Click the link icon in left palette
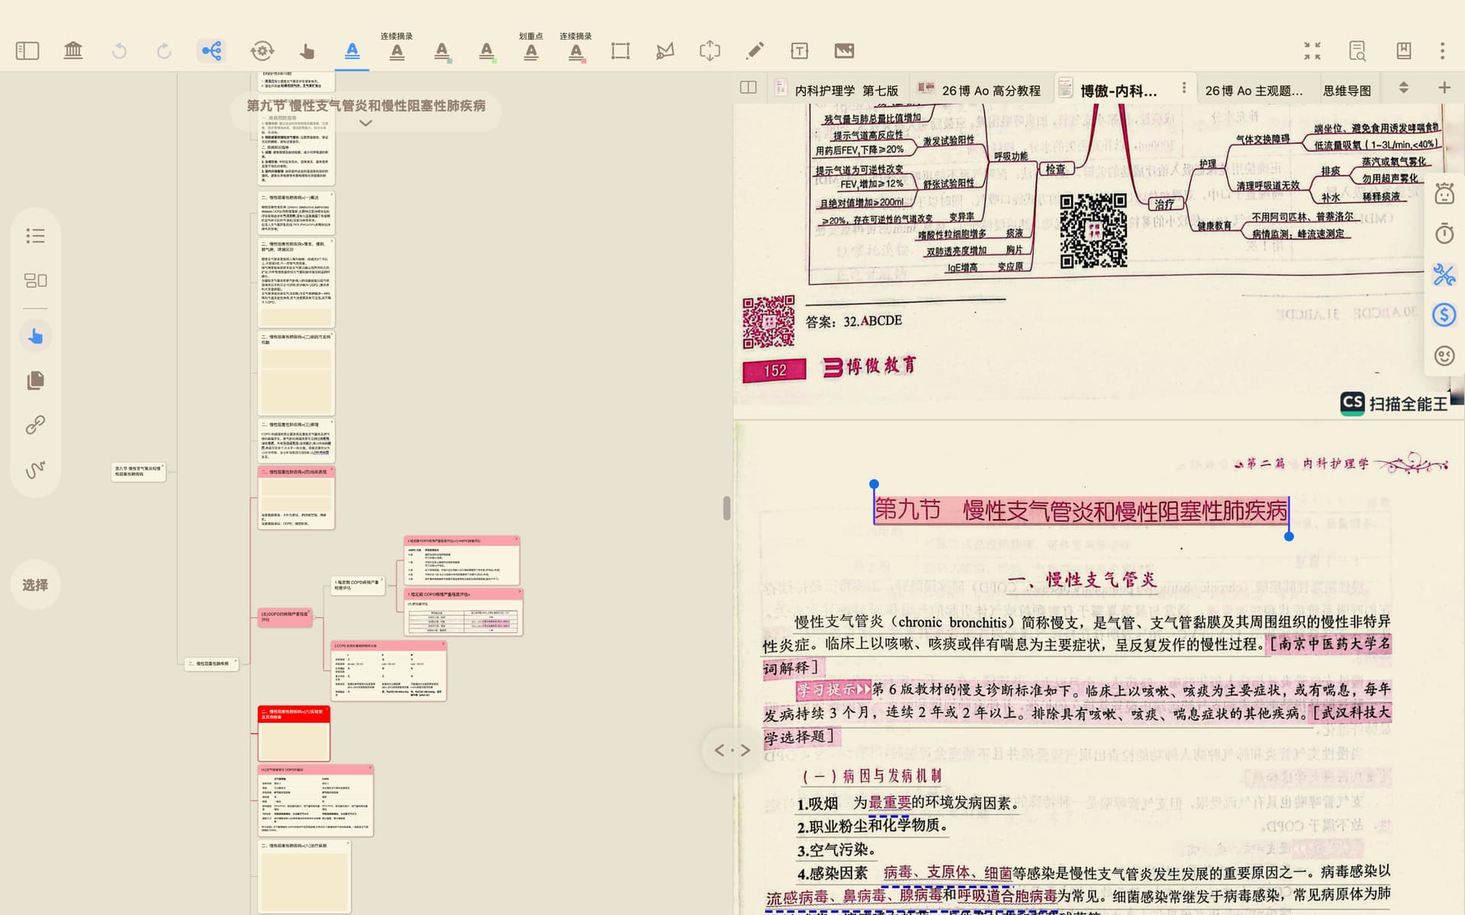 (x=35, y=425)
